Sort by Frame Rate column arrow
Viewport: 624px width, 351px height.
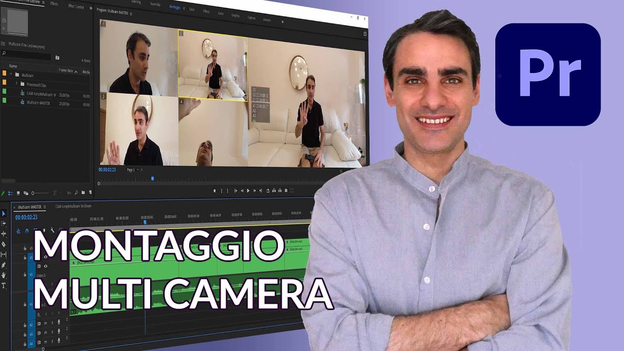[x=76, y=72]
